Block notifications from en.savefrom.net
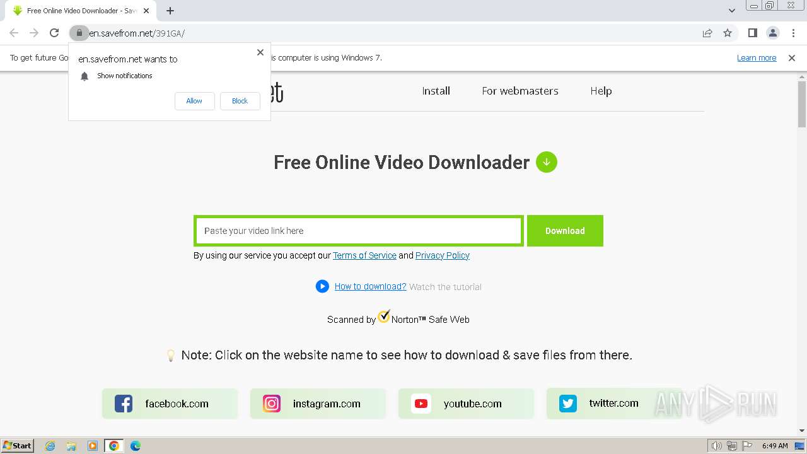The image size is (807, 454). tap(240, 101)
